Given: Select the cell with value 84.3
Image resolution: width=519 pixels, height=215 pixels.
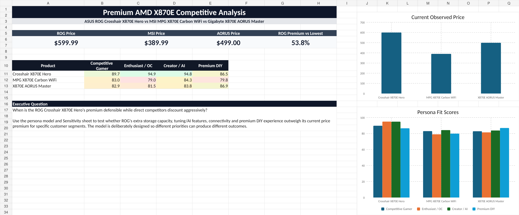Looking at the screenshot, I should point(174,80).
